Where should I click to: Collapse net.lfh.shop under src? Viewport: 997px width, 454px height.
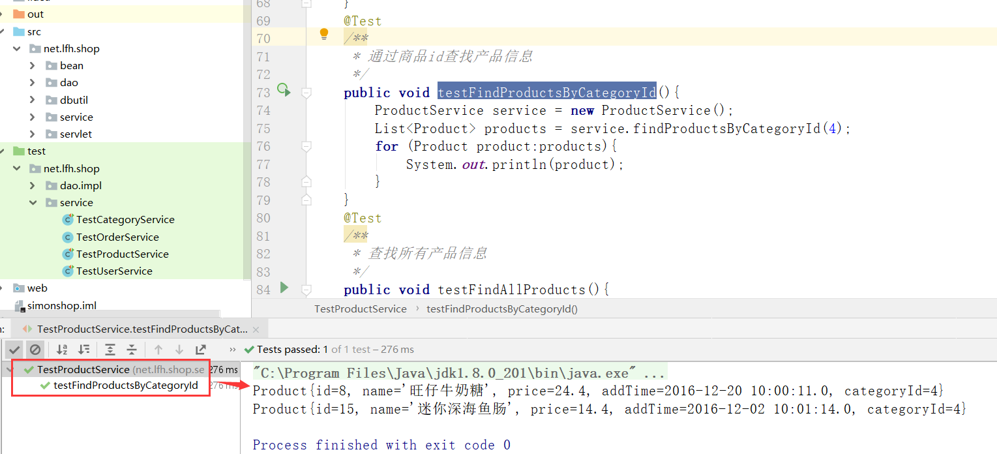point(16,48)
